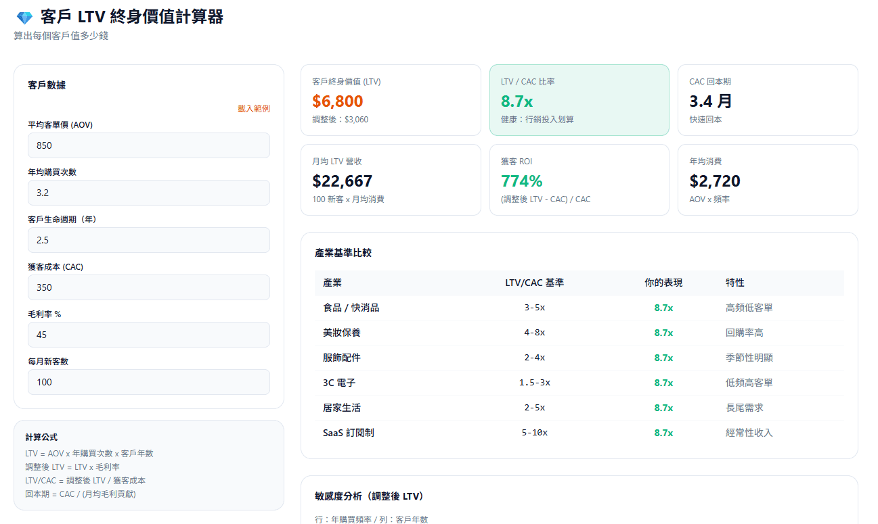Screen dimensions: 878x524
Task: Click the 3-5x benchmark cell
Action: pyautogui.click(x=535, y=308)
